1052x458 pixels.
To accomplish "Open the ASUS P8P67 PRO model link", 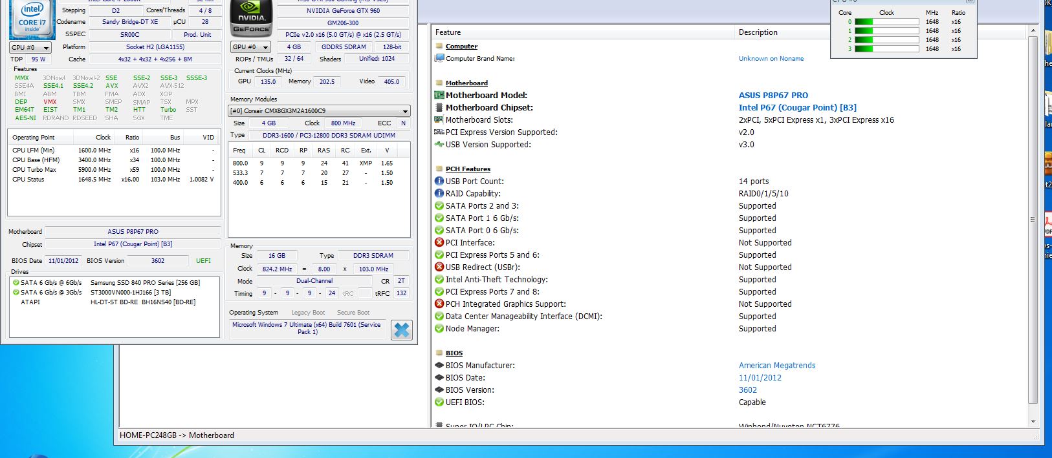I will click(773, 95).
